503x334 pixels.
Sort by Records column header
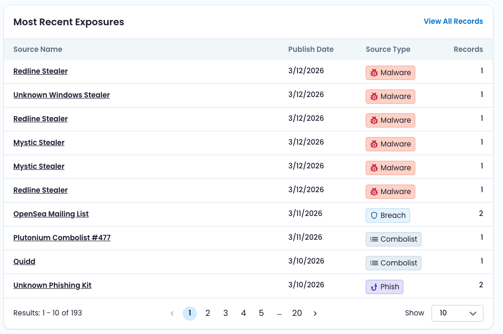(x=468, y=49)
